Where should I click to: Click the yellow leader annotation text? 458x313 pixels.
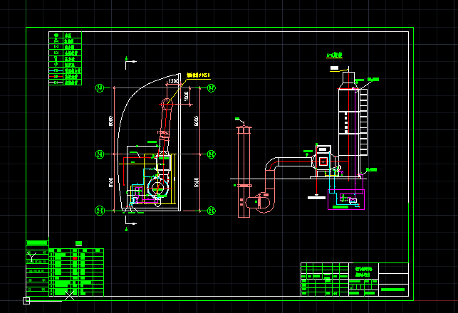tap(199, 75)
